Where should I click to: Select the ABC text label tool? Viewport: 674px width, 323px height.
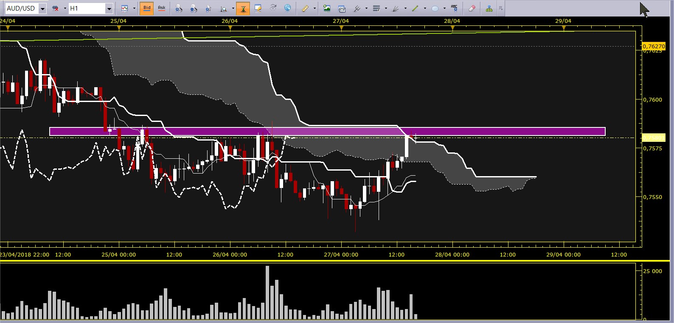click(x=454, y=8)
